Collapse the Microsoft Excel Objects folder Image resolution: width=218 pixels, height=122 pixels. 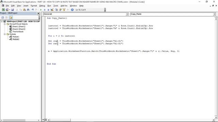(x=4, y=24)
